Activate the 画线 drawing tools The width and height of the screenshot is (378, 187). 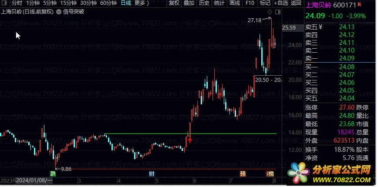tap(235, 3)
